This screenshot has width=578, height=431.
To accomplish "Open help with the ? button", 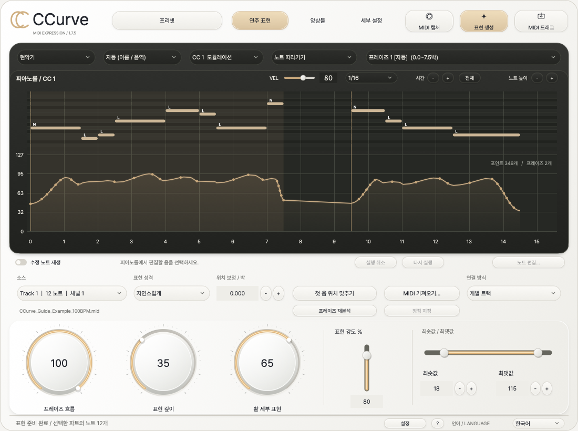I will click(438, 423).
